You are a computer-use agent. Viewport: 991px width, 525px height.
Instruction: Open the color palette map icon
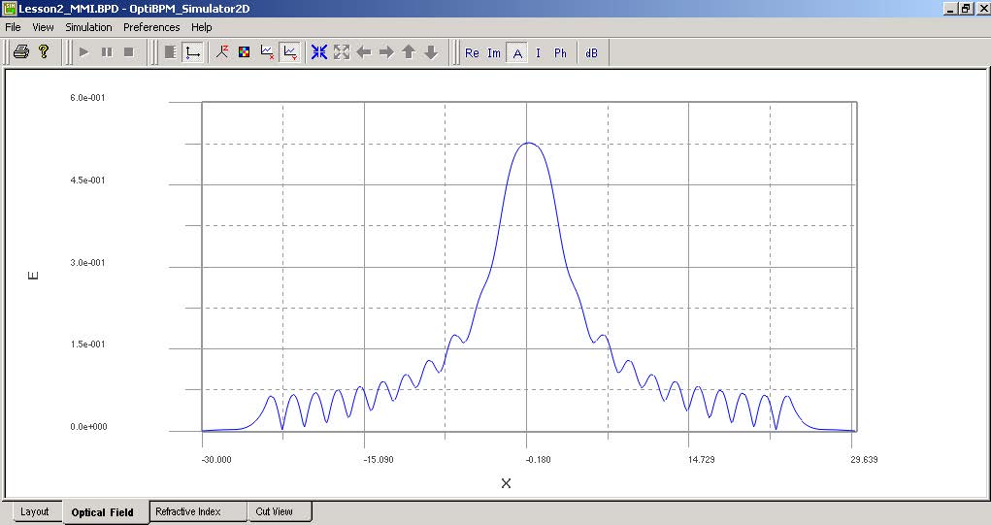pyautogui.click(x=244, y=52)
